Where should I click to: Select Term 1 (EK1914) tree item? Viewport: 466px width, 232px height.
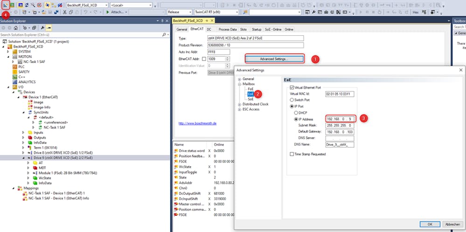click(45, 147)
